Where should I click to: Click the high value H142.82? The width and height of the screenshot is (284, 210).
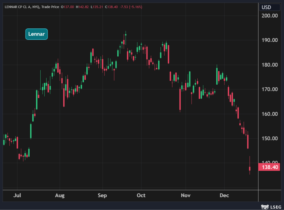point(82,7)
